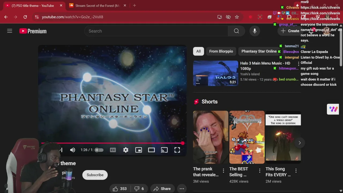Image resolution: width=343 pixels, height=193 pixels.
Task: Open options for This Song Fits EVERY short
Action: click(296, 170)
